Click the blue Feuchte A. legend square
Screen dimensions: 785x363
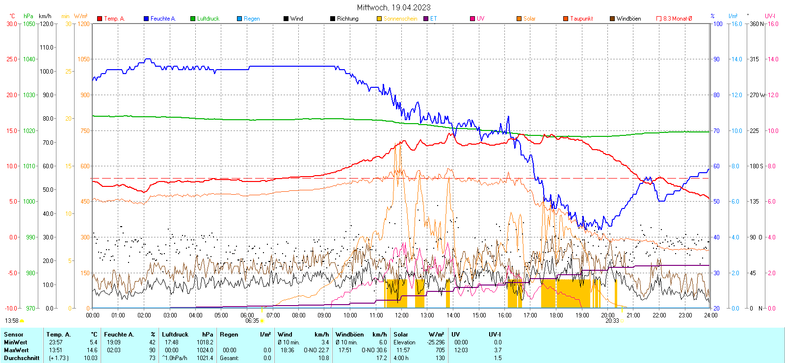pyautogui.click(x=146, y=19)
